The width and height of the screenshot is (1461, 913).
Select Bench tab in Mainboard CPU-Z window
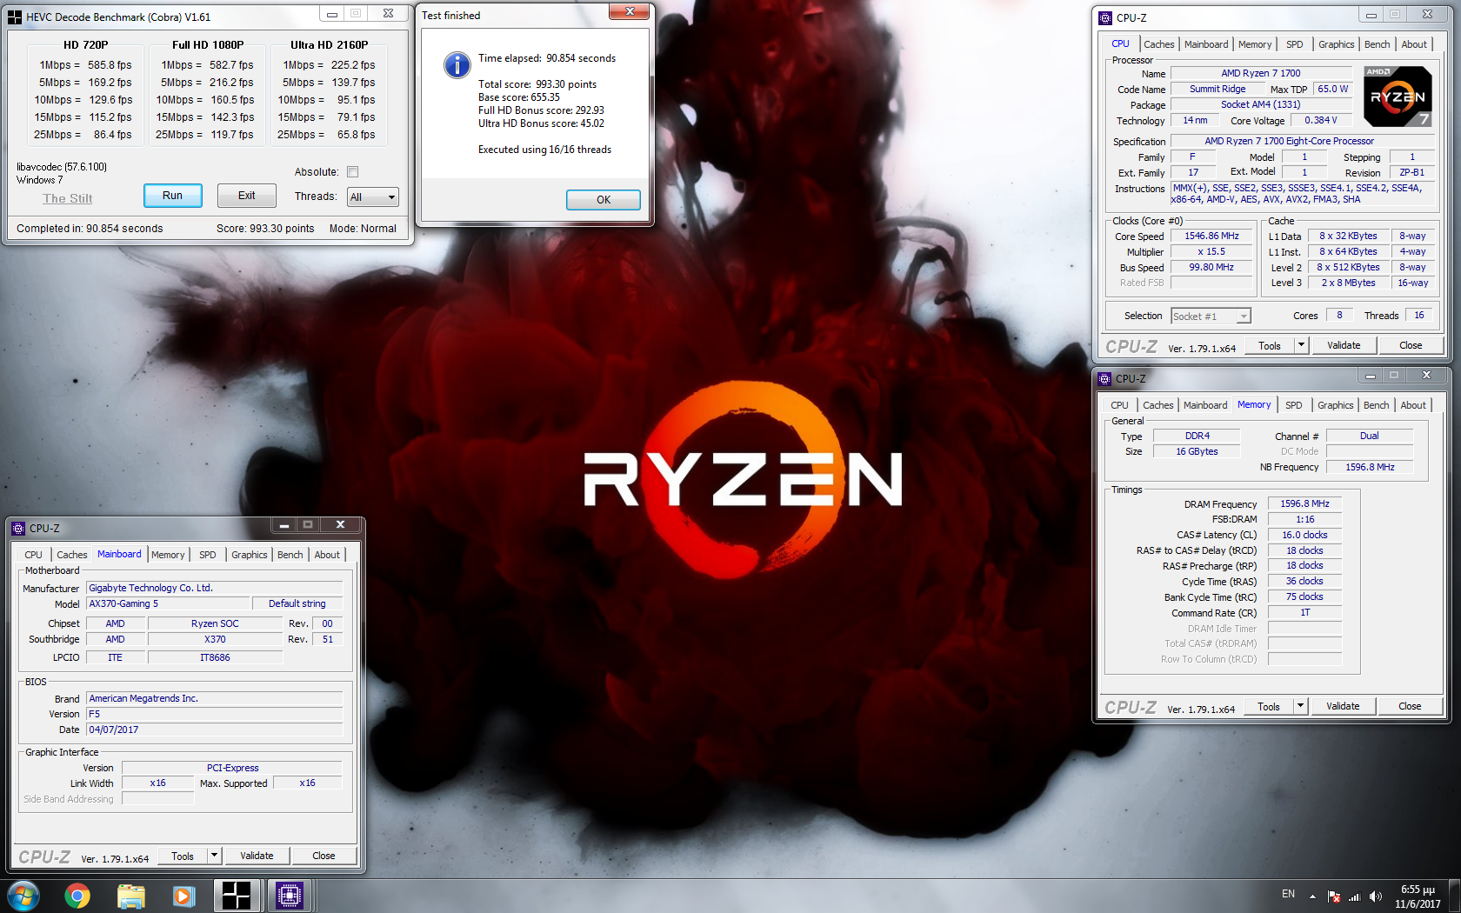(290, 555)
